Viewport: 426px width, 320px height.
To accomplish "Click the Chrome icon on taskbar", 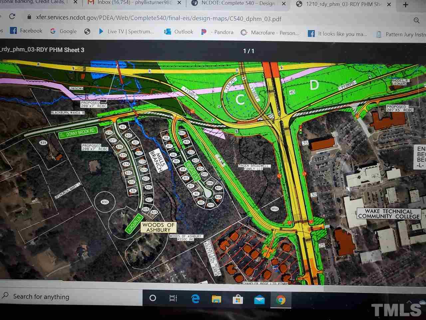I will 281,300.
